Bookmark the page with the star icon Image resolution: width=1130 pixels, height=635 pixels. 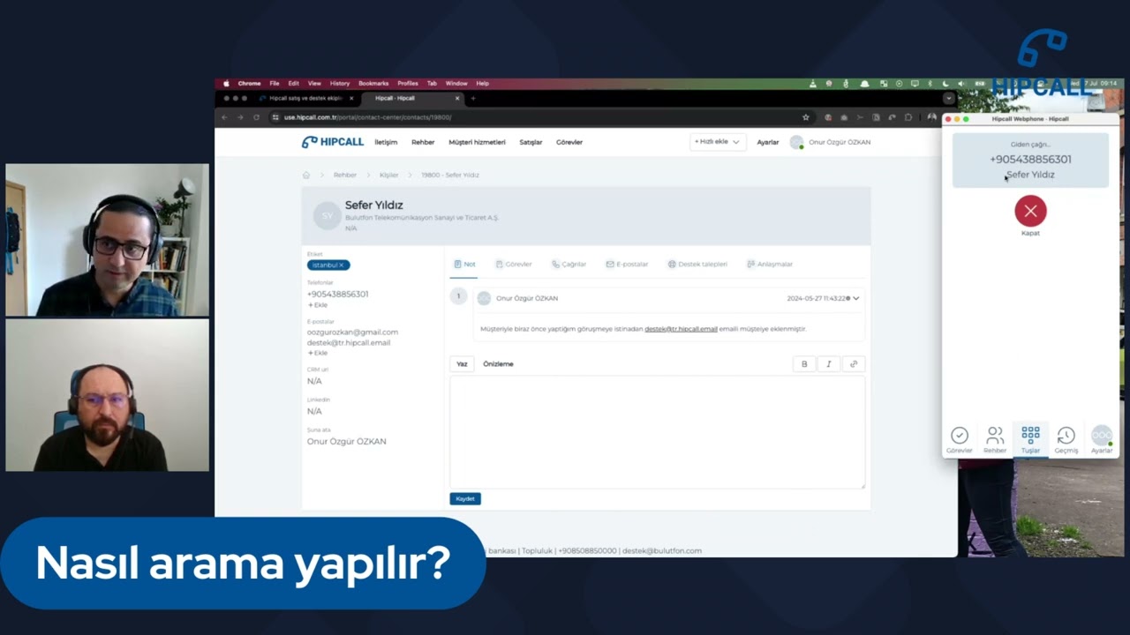pyautogui.click(x=805, y=117)
